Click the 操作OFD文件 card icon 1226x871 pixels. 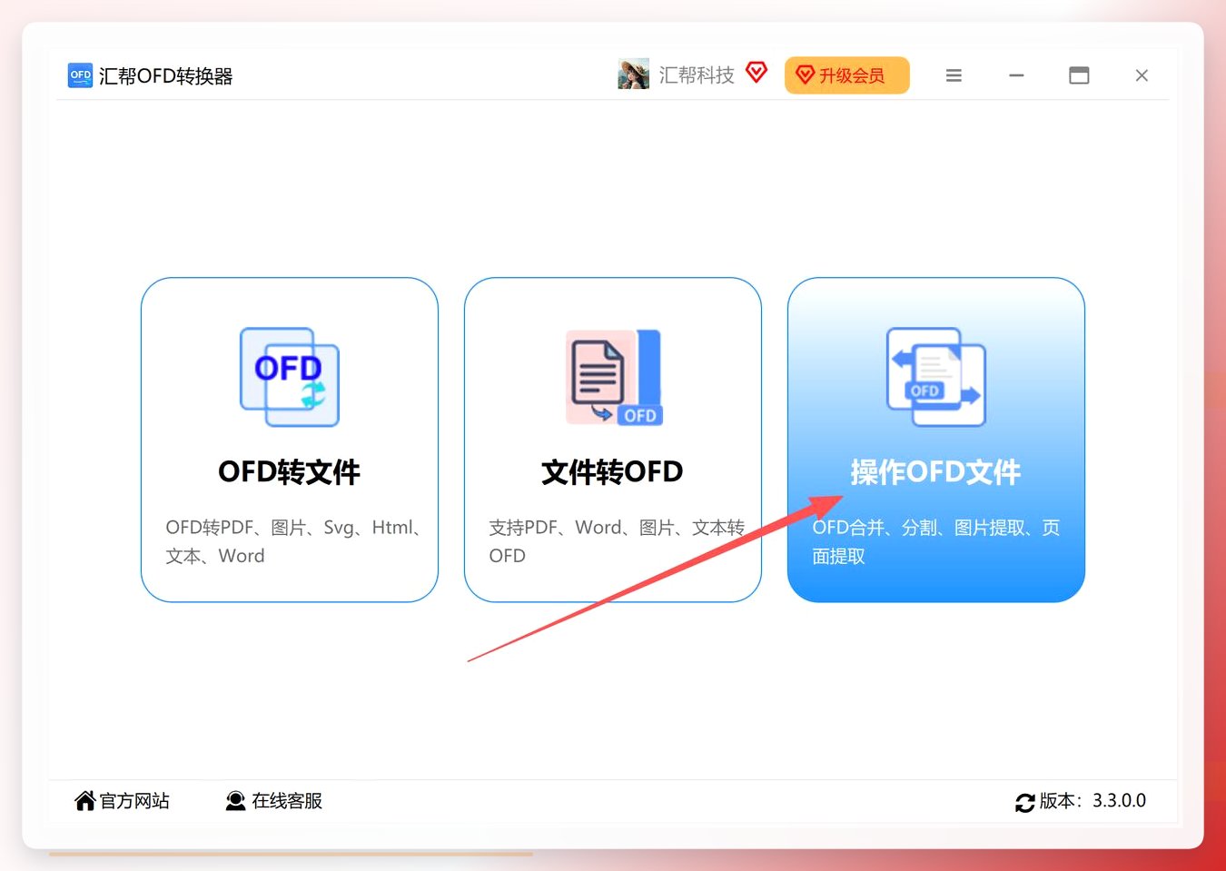pyautogui.click(x=936, y=377)
